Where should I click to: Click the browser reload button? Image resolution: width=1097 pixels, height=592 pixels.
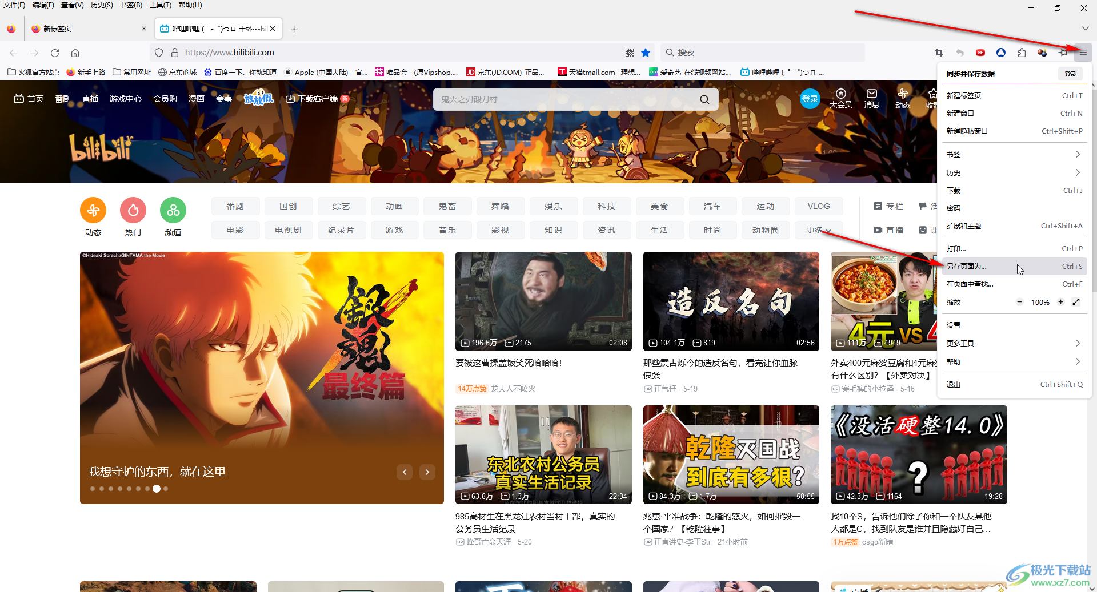pos(55,53)
